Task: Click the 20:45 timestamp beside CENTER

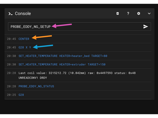Action: [x=11, y=39]
